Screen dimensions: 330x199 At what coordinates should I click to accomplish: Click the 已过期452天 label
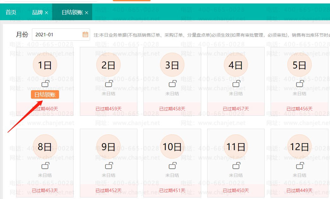click(x=108, y=190)
